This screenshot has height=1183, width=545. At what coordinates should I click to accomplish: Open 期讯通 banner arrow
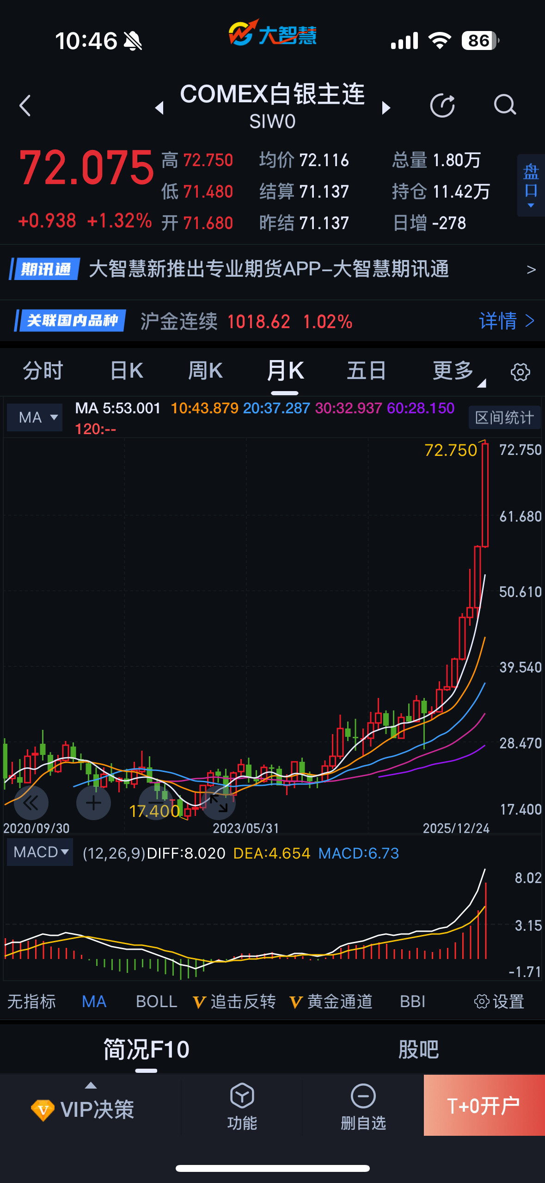pos(531,269)
